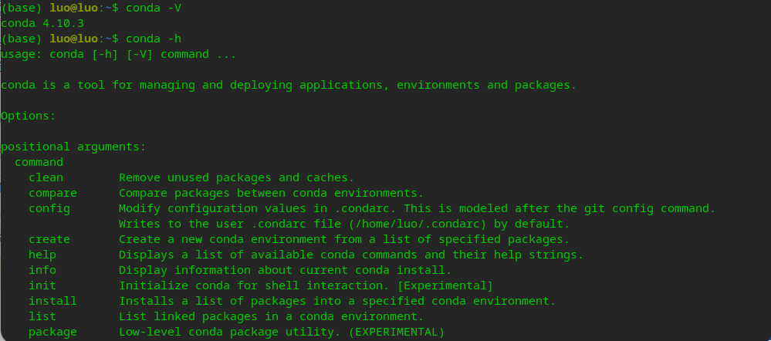Viewport: 771px width, 341px height.
Task: Click the 'conda -h' command text
Action: point(154,39)
